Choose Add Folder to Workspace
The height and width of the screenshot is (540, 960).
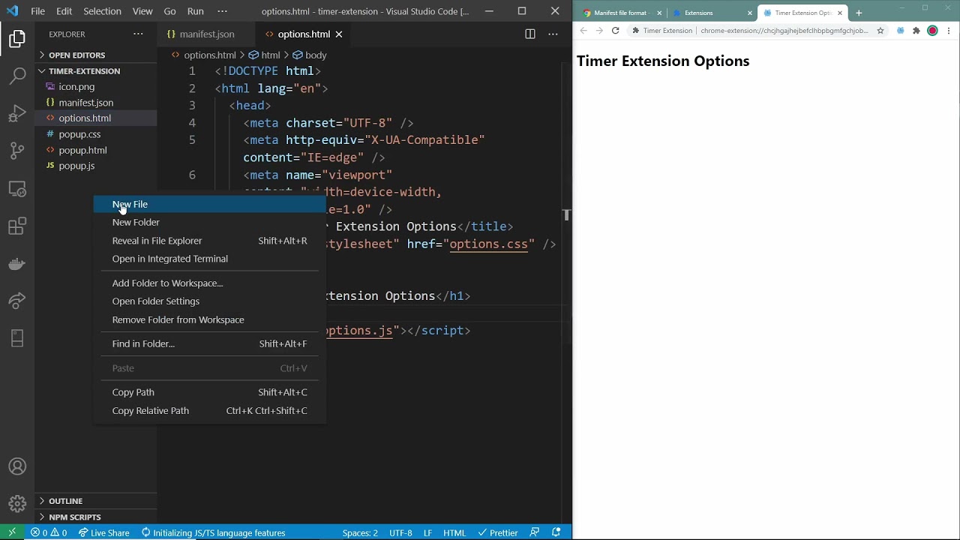click(x=209, y=283)
